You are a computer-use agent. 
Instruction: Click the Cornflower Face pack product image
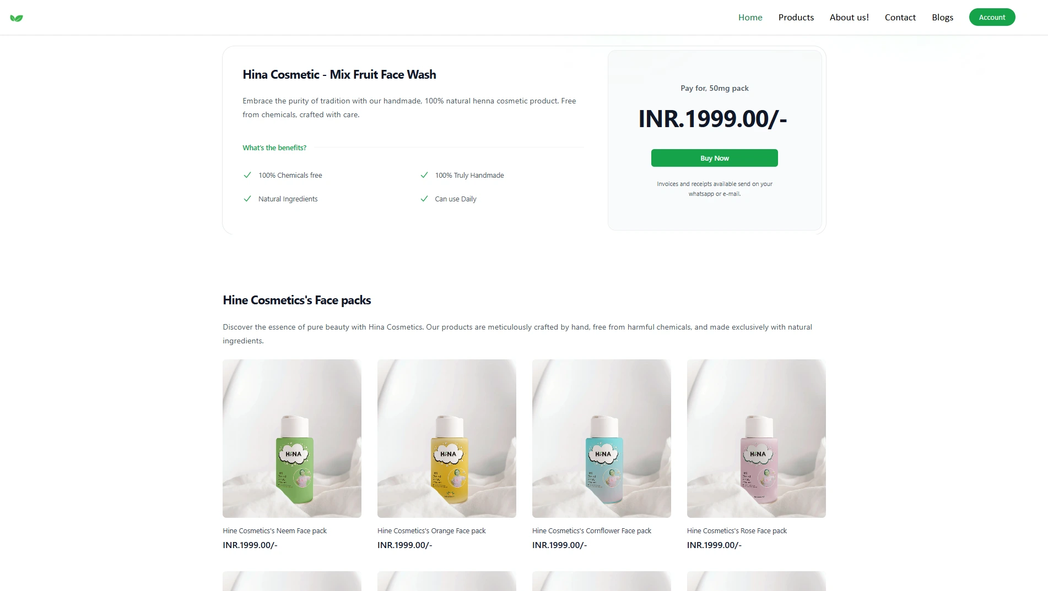click(x=601, y=439)
